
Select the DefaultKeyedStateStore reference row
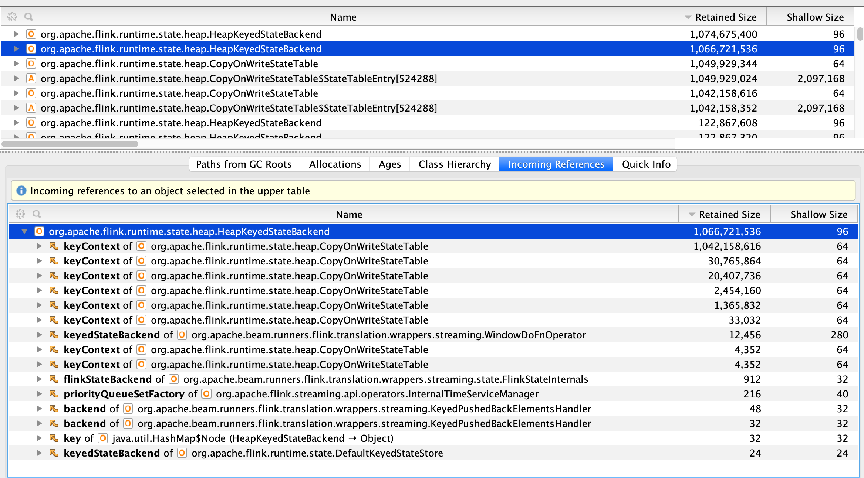[317, 453]
